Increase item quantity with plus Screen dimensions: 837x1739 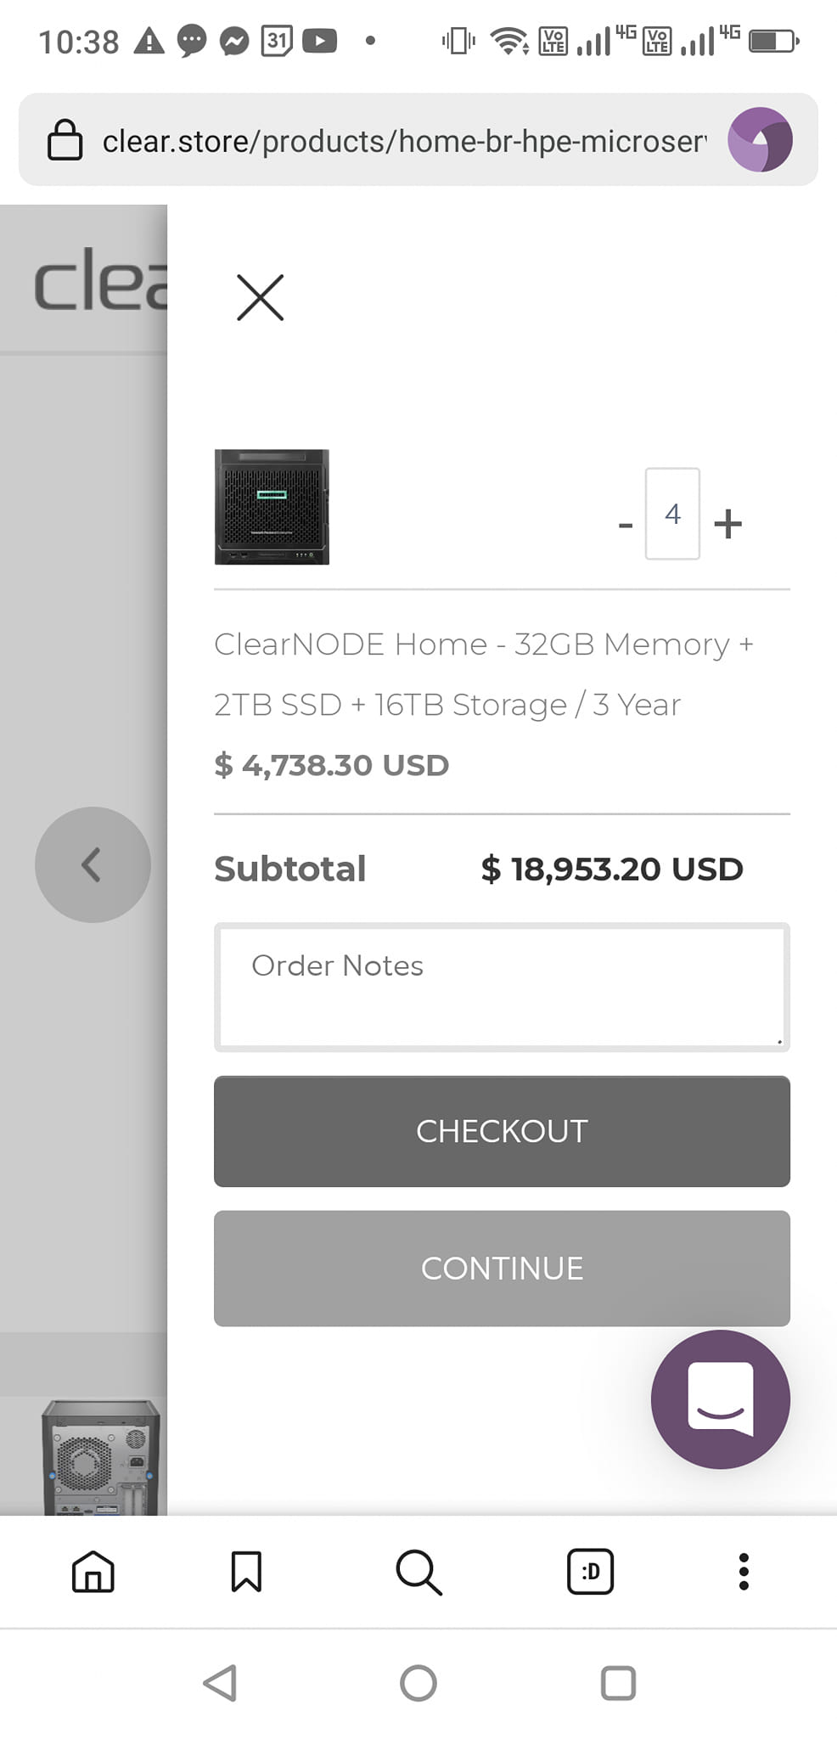[728, 523]
